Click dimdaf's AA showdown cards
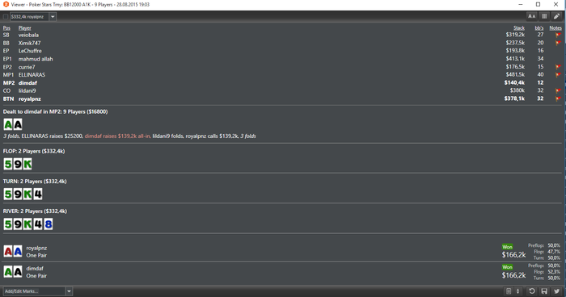 13,272
